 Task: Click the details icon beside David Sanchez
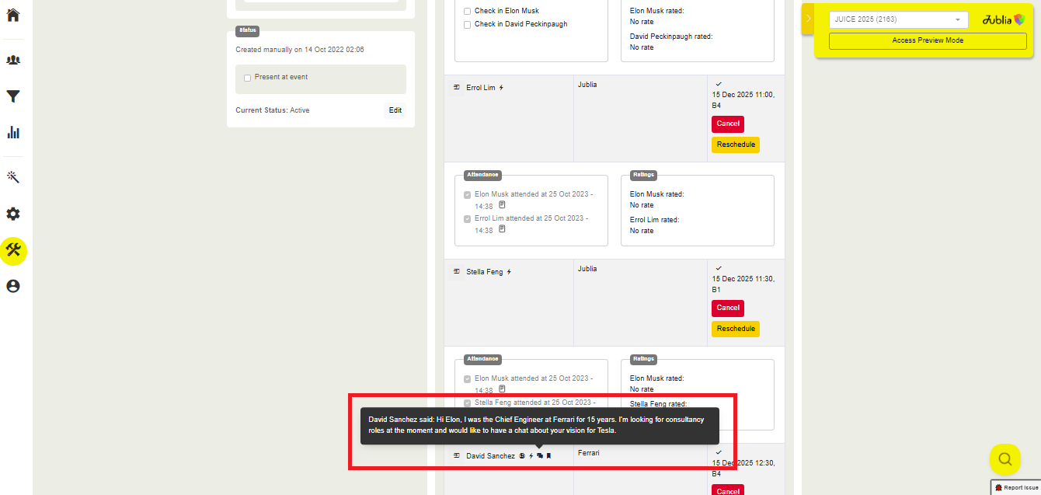[x=457, y=455]
